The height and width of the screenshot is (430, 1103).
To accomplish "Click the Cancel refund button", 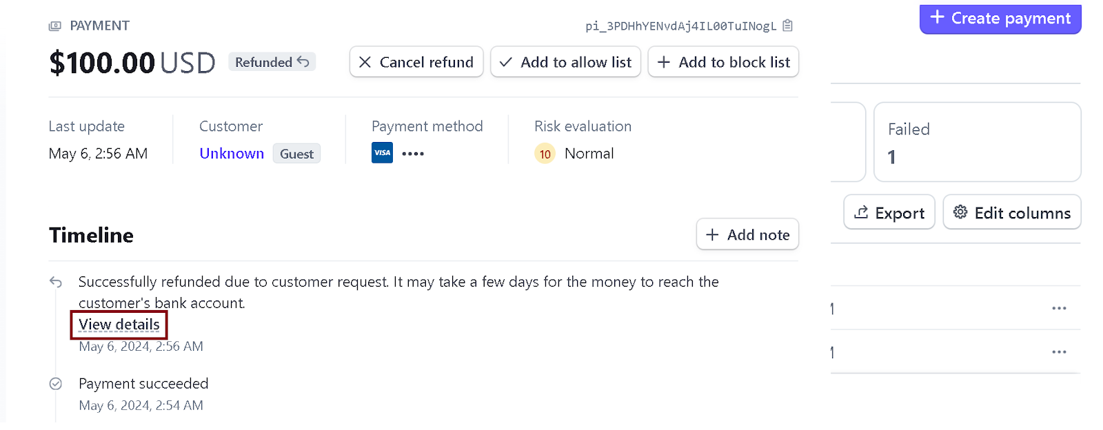I will click(416, 62).
